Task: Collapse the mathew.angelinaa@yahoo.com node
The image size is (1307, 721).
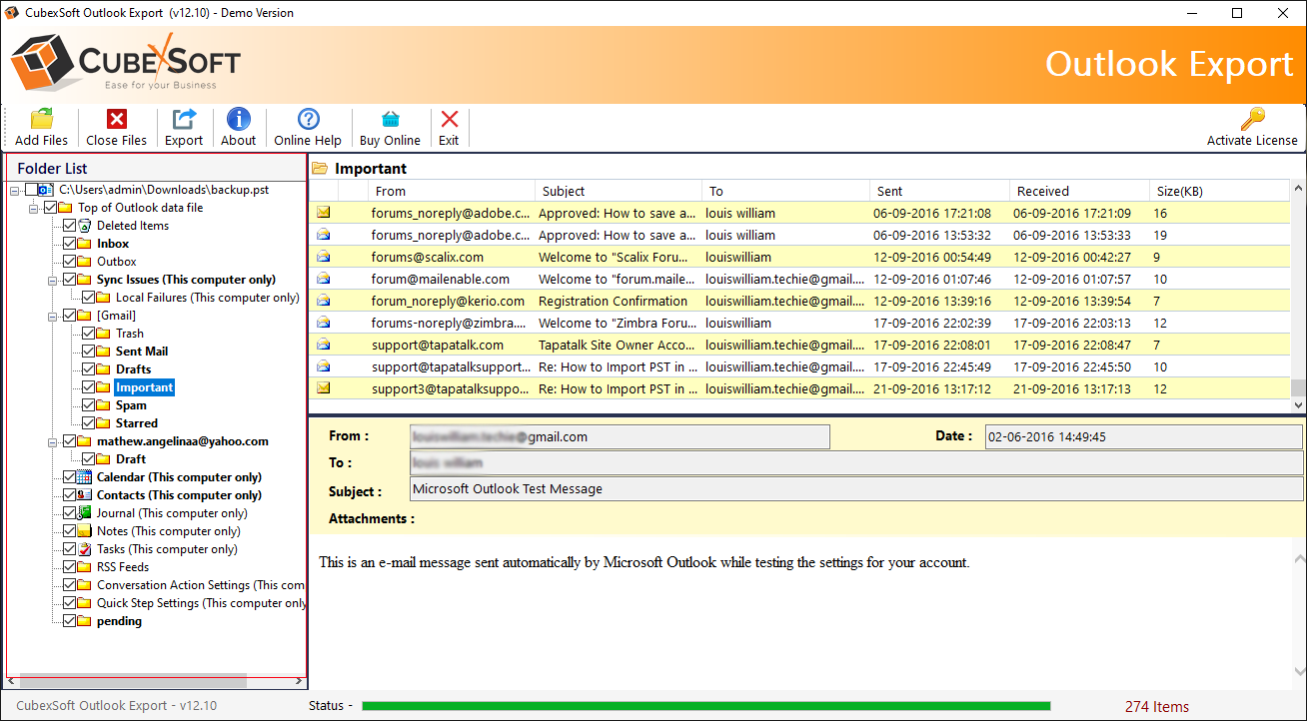Action: tap(51, 441)
